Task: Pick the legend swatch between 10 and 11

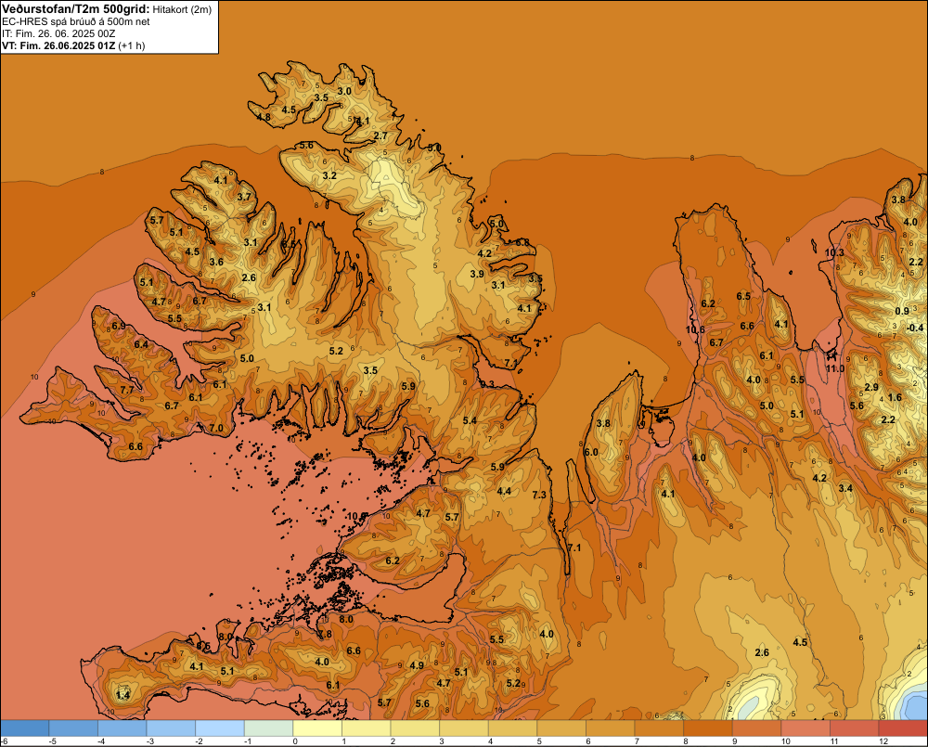Action: point(806,728)
